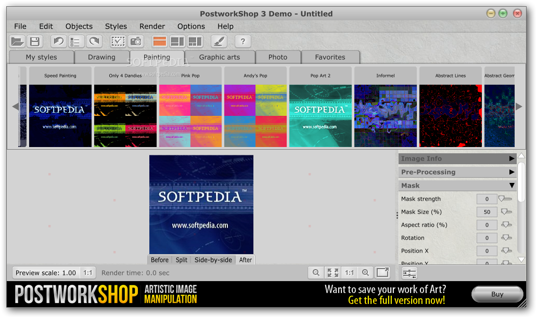Switch to the My styles tab
This screenshot has height=318, width=537.
click(x=42, y=57)
